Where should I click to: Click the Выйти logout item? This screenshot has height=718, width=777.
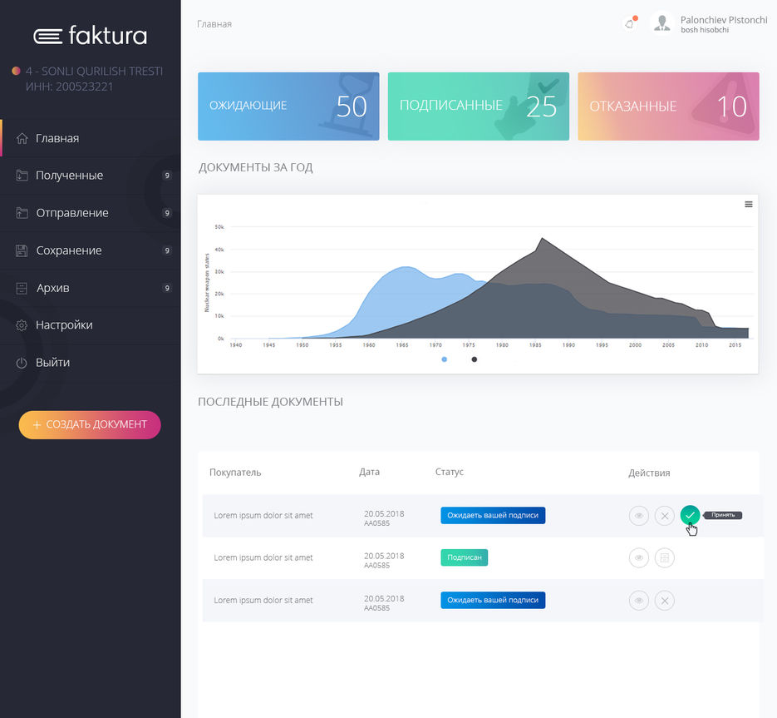[x=52, y=363]
